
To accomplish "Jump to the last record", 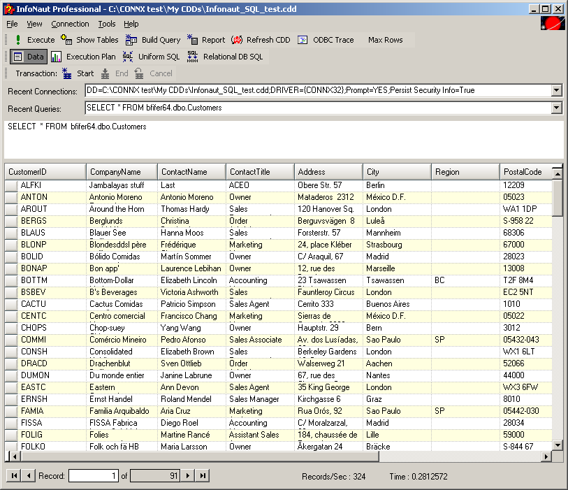I will pyautogui.click(x=202, y=475).
